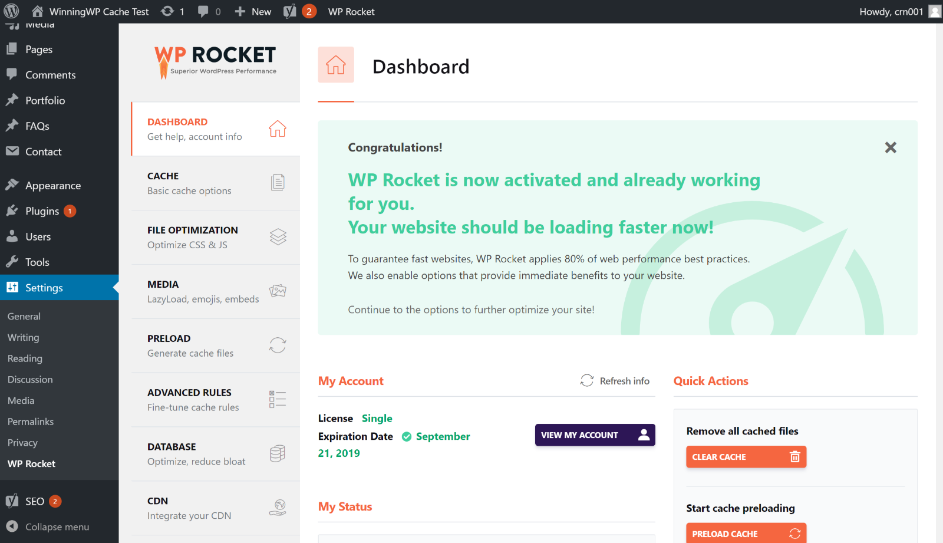This screenshot has height=543, width=943.
Task: Open Yoast SEO admin bar icon
Action: coord(299,11)
